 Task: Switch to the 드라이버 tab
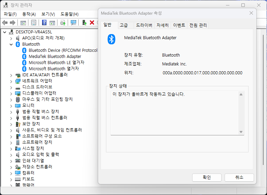coord(144,25)
